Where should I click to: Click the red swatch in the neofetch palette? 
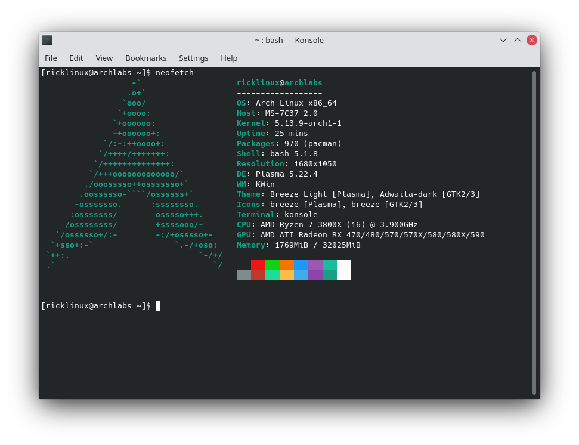258,265
